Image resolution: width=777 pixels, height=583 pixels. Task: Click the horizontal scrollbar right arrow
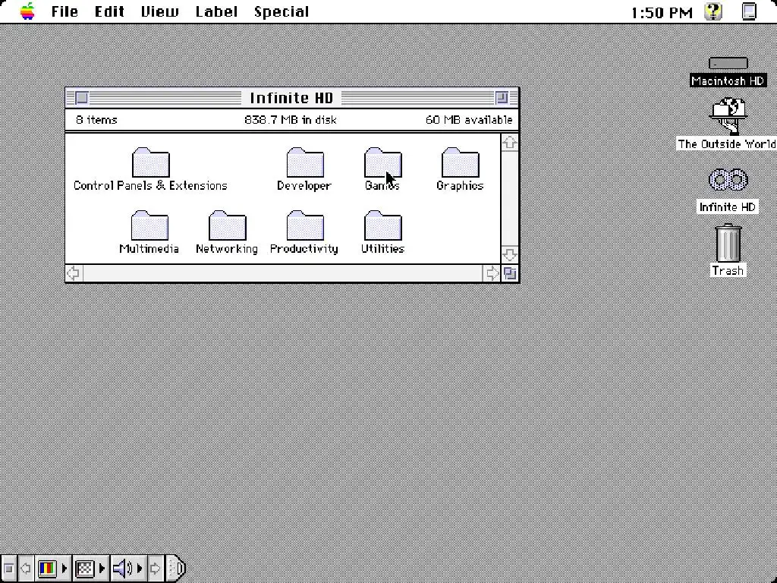click(x=492, y=273)
